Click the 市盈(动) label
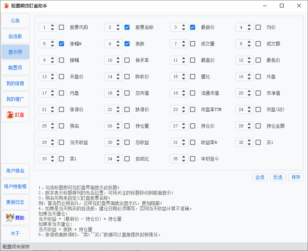This screenshot has height=251, width=308. pos(275,109)
